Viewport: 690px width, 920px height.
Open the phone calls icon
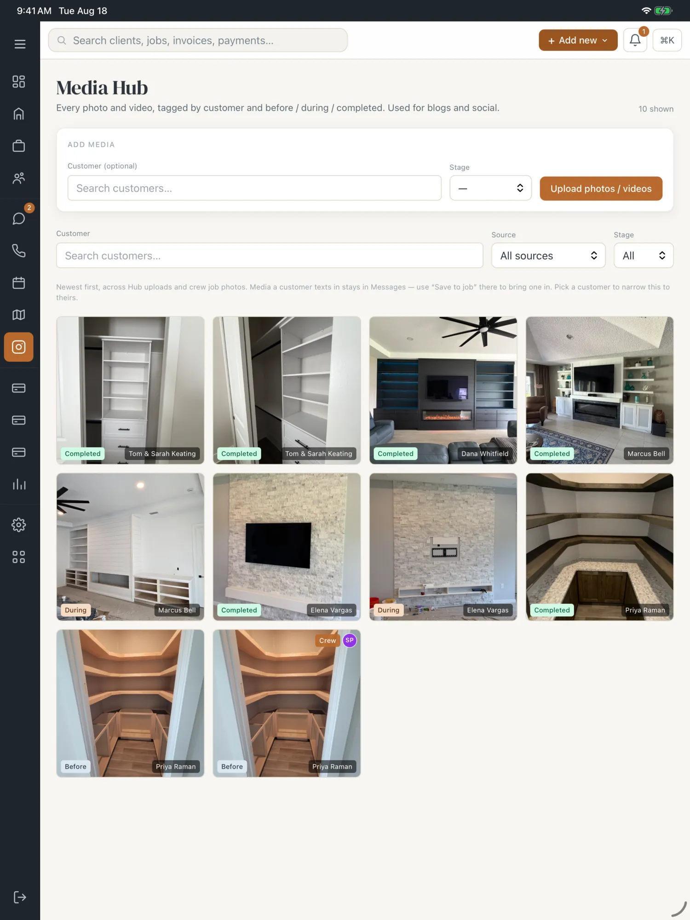(x=19, y=251)
